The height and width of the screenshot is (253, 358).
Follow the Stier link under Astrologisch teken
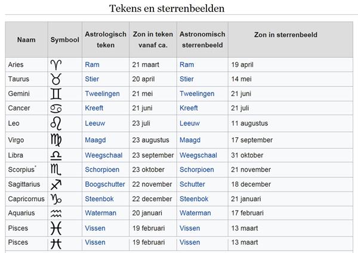pyautogui.click(x=92, y=79)
